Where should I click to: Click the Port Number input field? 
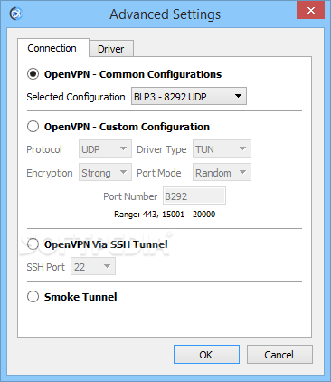pos(194,196)
